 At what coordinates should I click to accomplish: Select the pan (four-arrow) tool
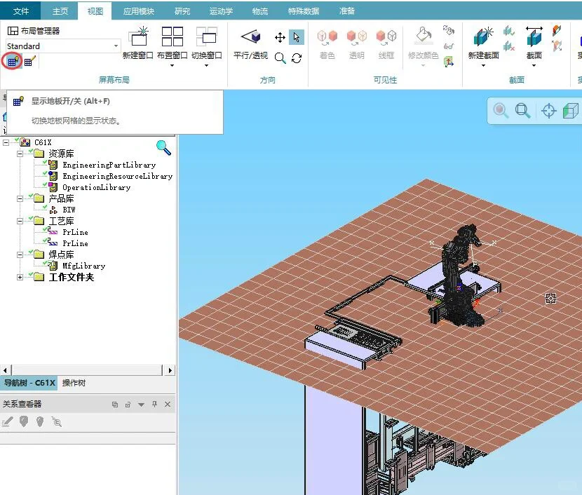coord(280,37)
